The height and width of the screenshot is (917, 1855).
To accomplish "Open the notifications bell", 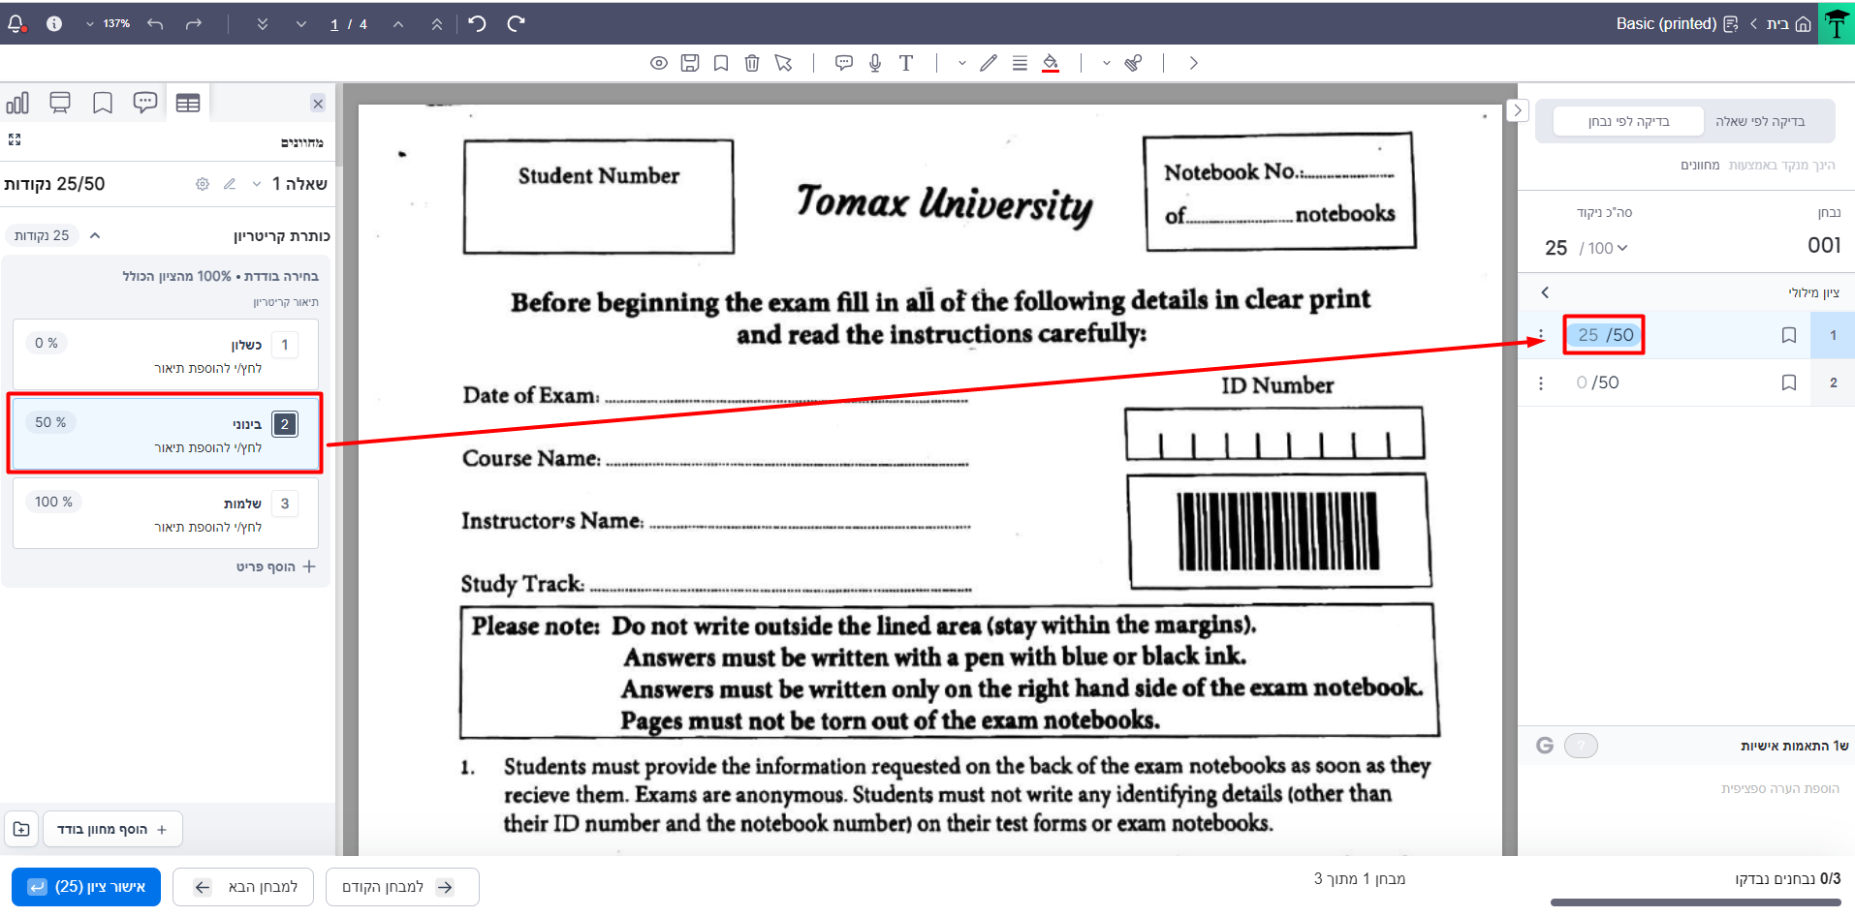I will point(16,24).
